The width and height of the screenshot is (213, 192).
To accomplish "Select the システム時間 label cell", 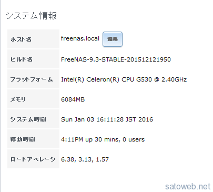I will tap(33, 119).
